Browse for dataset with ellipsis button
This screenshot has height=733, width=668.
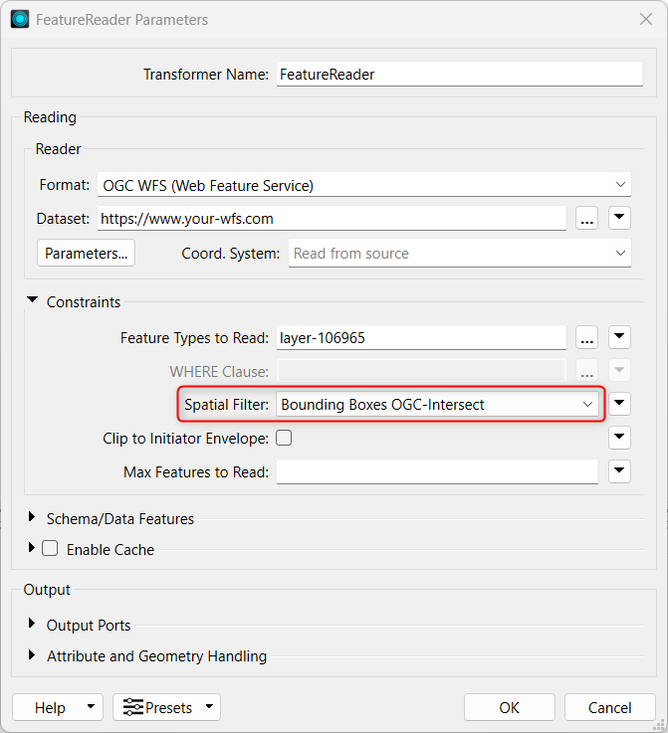tap(586, 219)
